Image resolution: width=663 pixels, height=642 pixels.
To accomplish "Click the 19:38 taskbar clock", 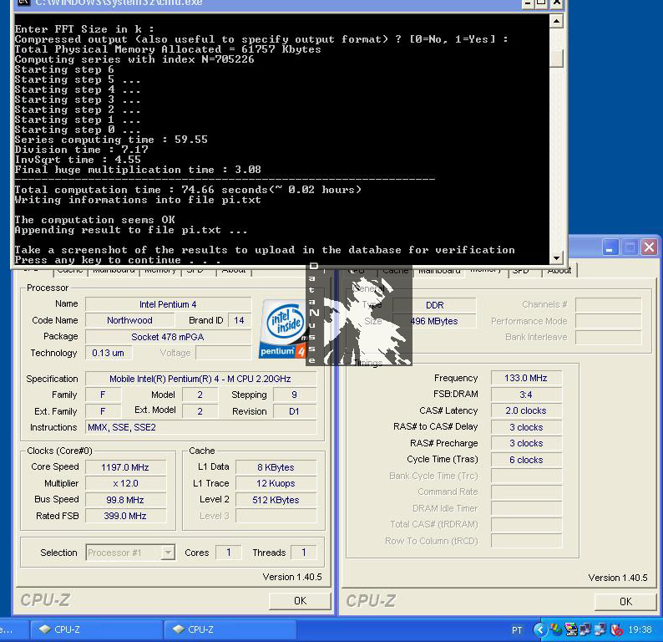I will (x=640, y=629).
